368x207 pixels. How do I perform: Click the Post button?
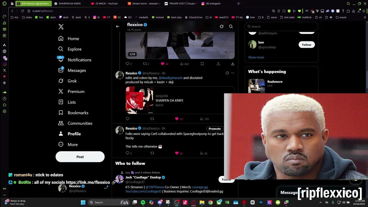tap(80, 157)
